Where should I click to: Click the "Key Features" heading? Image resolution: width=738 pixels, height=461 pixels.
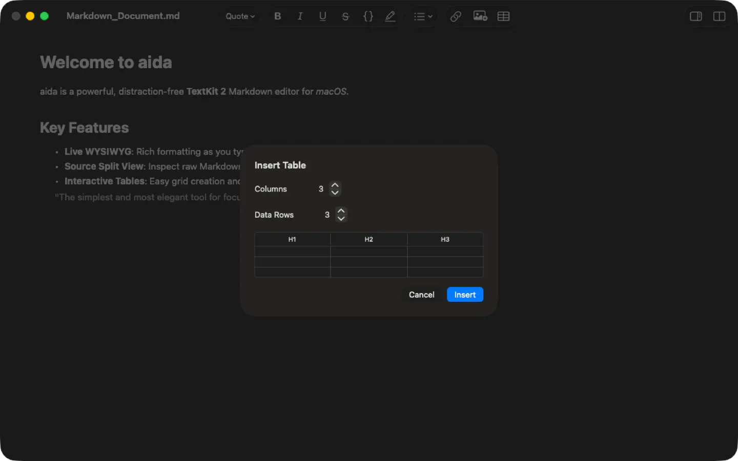(85, 128)
